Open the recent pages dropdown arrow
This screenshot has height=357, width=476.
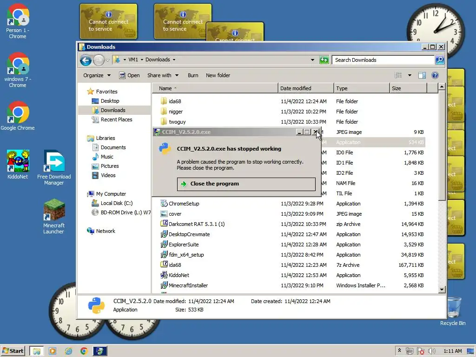click(107, 60)
